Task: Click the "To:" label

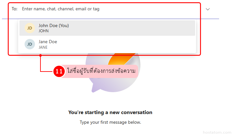Action: click(15, 9)
